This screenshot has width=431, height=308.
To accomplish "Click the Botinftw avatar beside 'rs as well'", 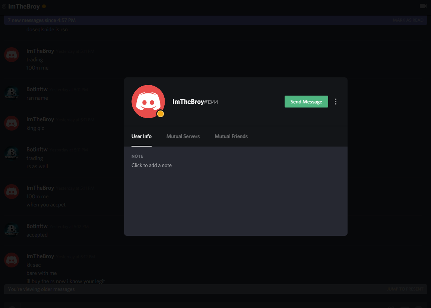I will point(12,153).
